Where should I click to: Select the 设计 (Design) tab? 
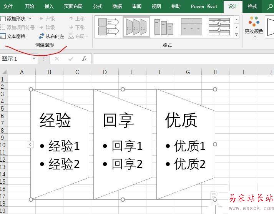click(233, 7)
